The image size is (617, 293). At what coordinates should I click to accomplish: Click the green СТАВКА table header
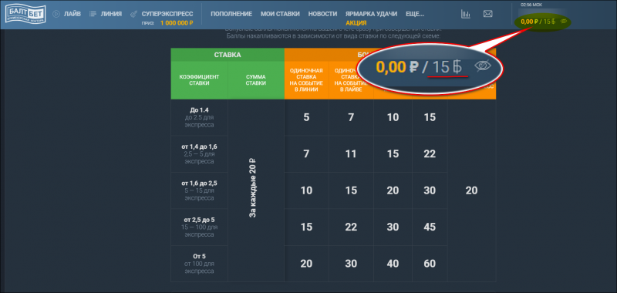pyautogui.click(x=228, y=55)
